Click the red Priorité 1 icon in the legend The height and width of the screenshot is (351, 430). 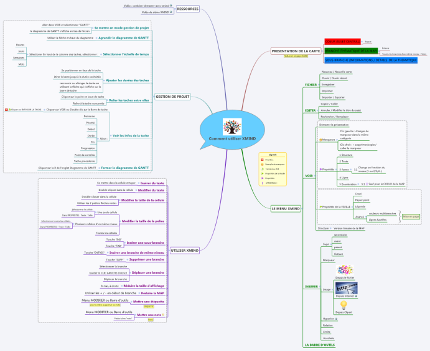[x=262, y=160]
